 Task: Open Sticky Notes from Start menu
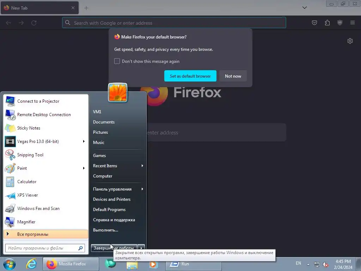click(46, 128)
